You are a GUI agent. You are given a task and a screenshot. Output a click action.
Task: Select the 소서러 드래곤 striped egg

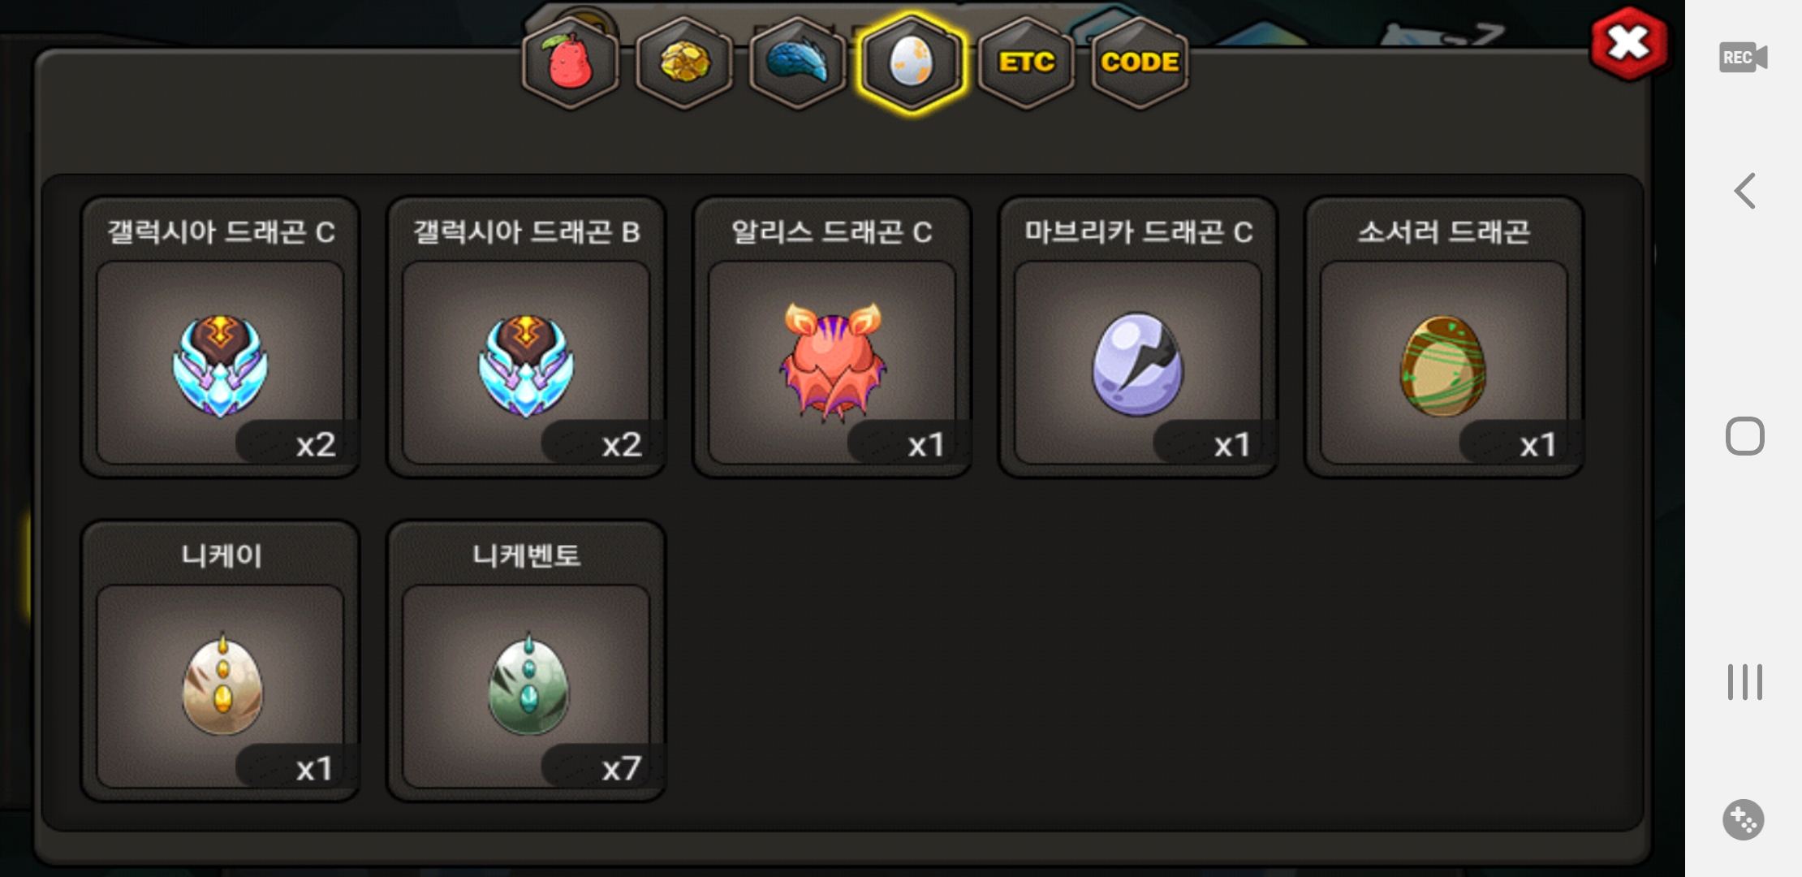pos(1443,365)
